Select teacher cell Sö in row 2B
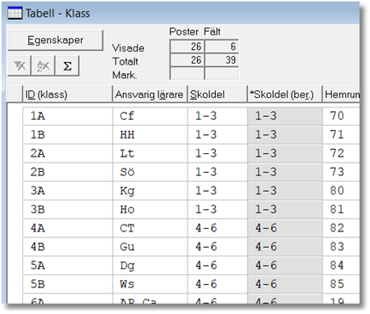 coord(150,172)
